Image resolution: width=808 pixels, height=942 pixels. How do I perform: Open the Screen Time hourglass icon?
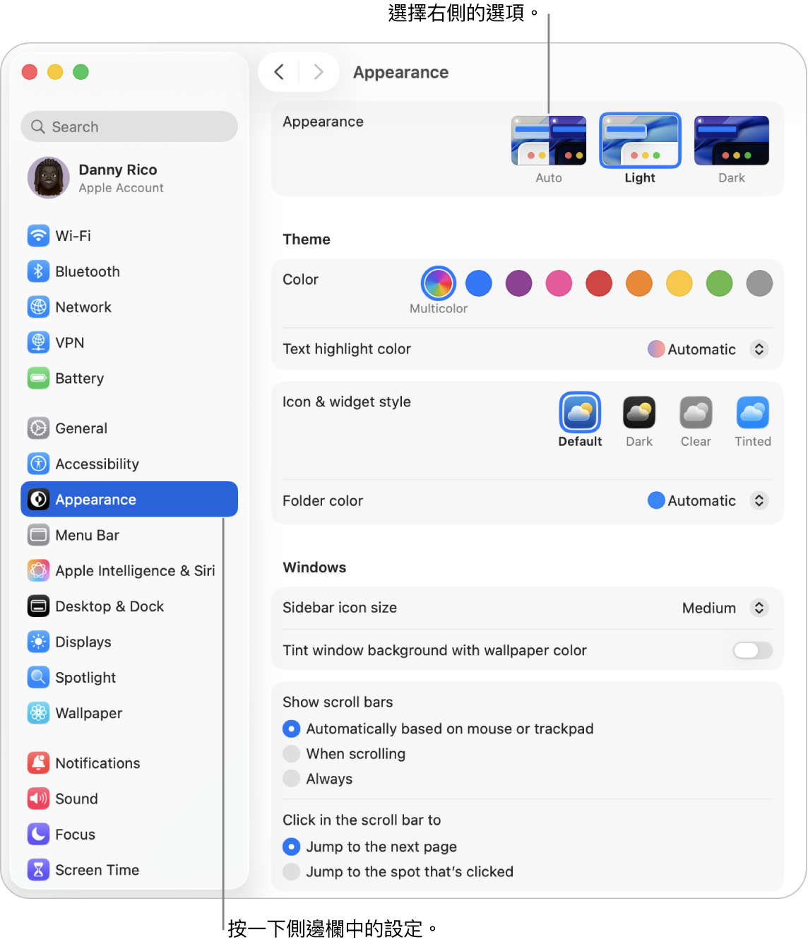pyautogui.click(x=38, y=870)
